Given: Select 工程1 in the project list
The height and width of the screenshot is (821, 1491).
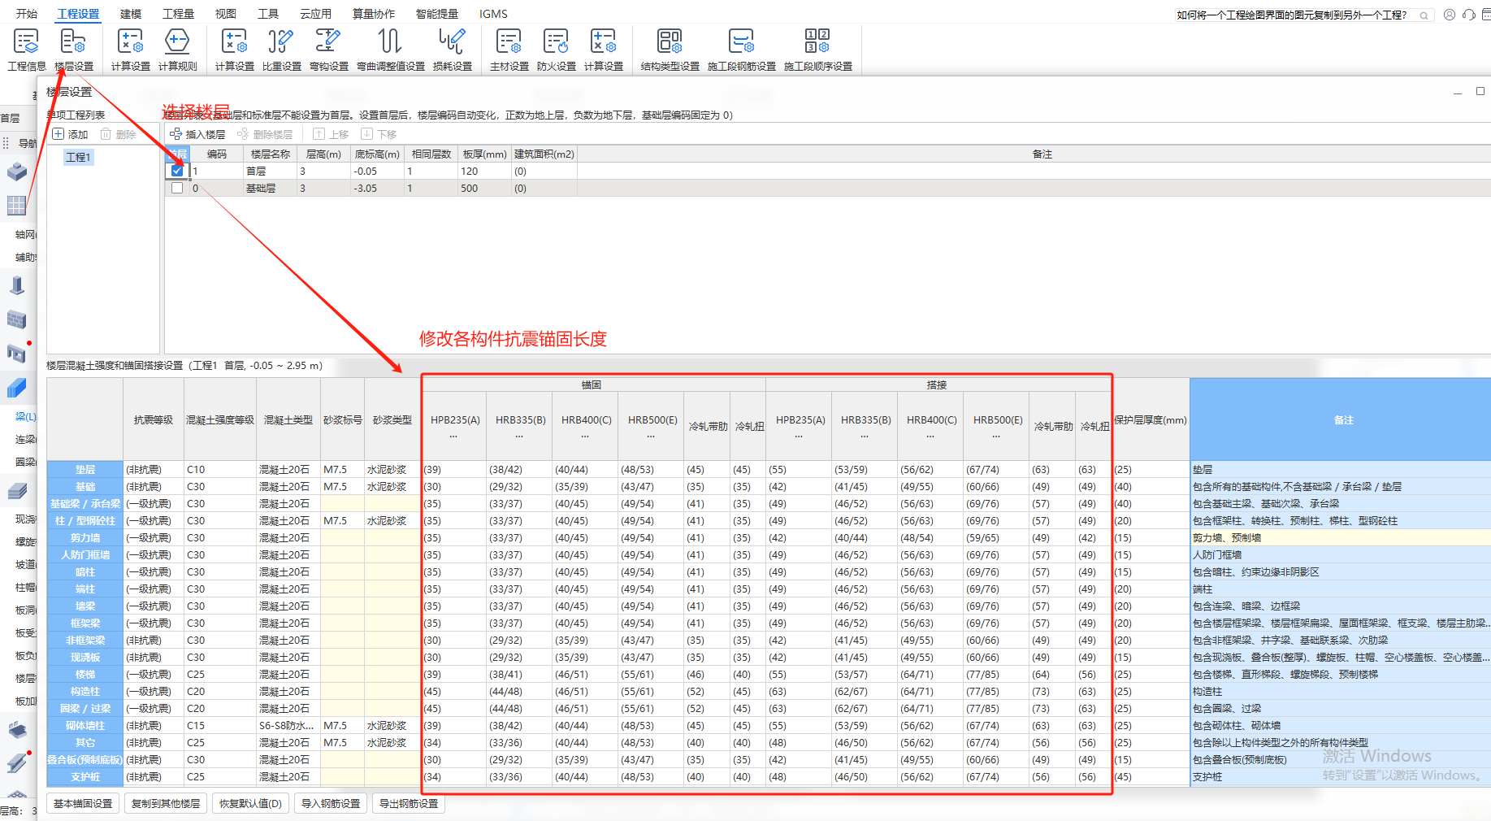Looking at the screenshot, I should pyautogui.click(x=79, y=157).
